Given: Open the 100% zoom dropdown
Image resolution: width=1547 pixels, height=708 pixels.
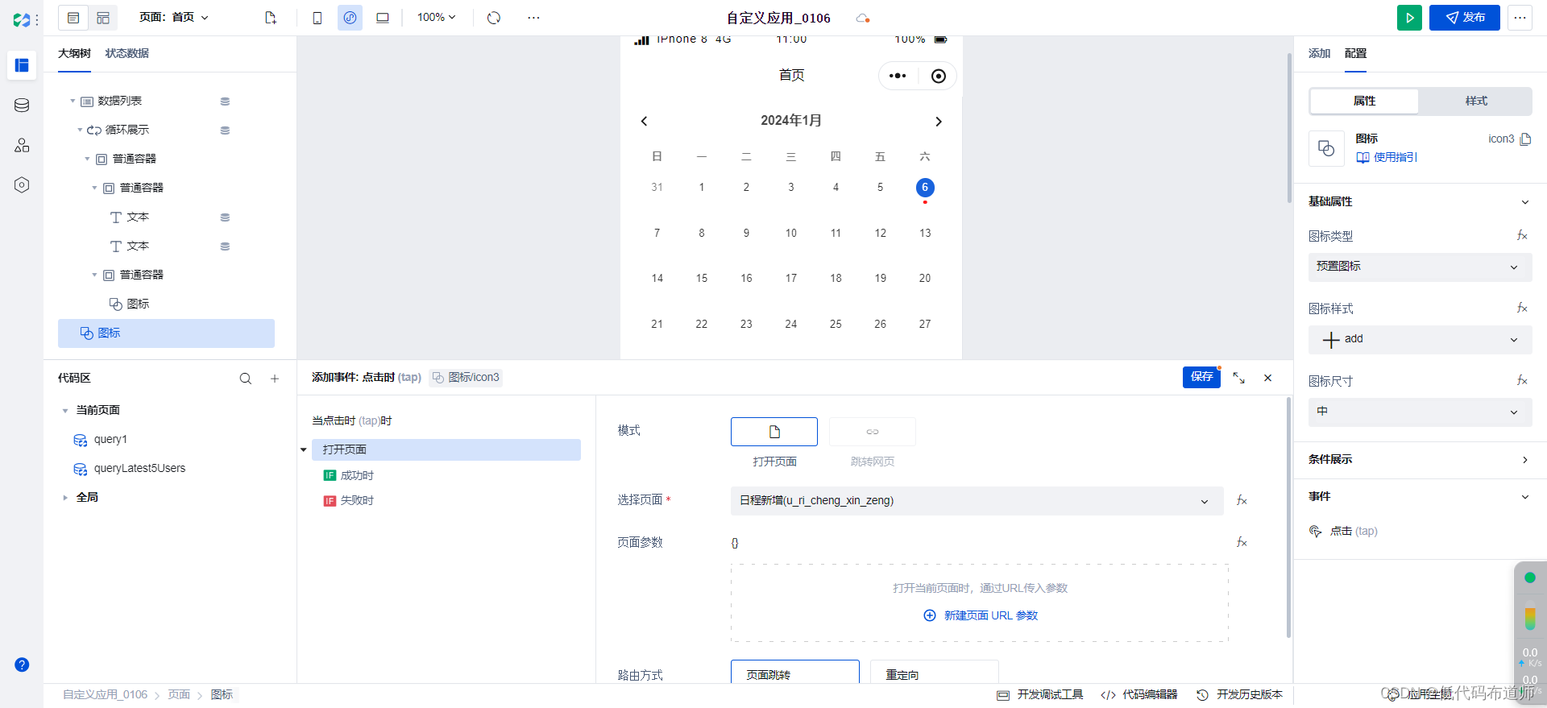Looking at the screenshot, I should click(436, 17).
